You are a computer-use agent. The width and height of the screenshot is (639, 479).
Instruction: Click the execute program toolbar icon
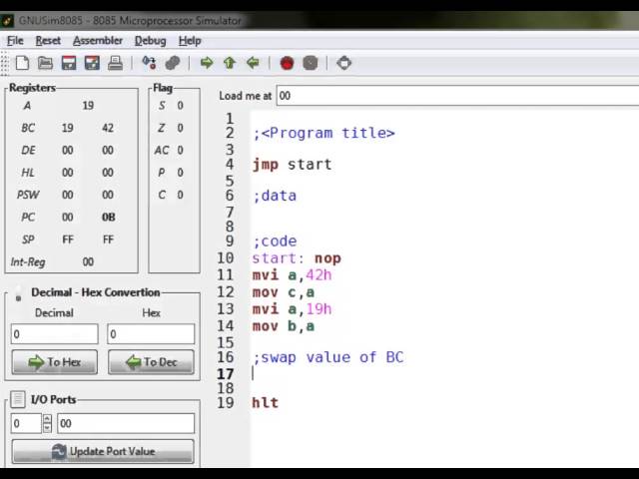(173, 63)
